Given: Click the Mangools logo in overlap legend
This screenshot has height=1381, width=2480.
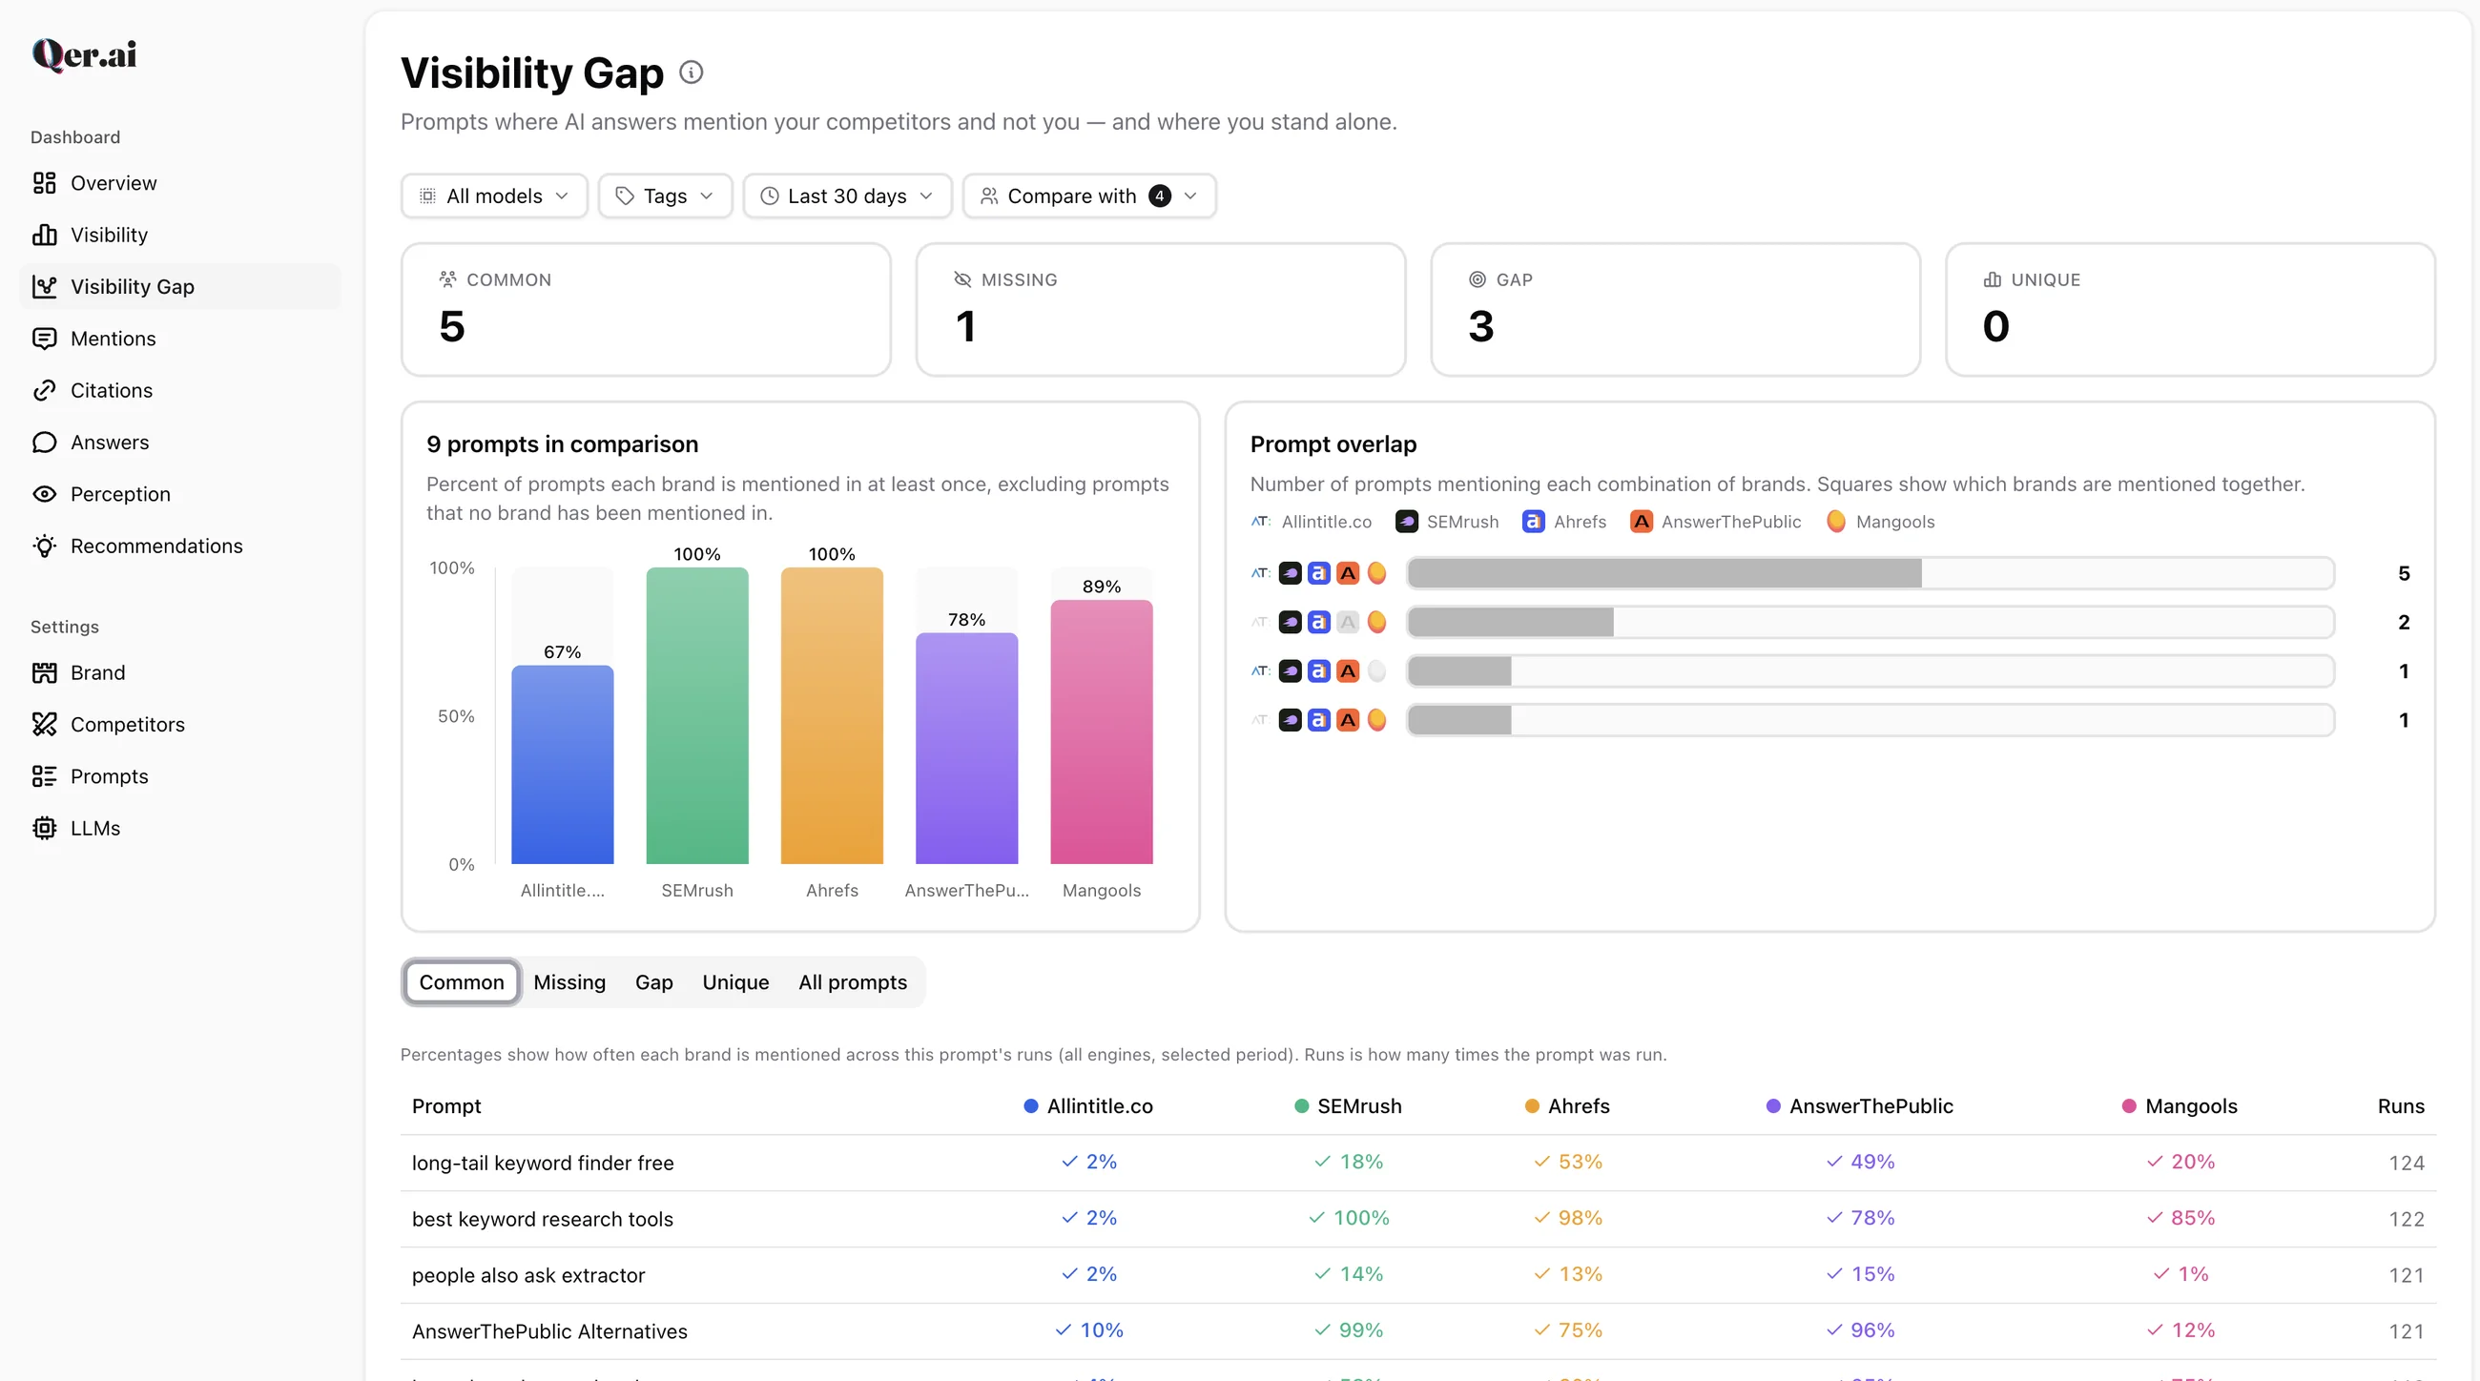Looking at the screenshot, I should 1836,522.
